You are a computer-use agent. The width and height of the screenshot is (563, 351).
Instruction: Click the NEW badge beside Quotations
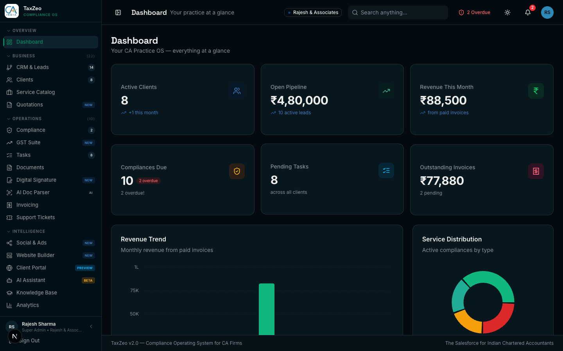(89, 105)
